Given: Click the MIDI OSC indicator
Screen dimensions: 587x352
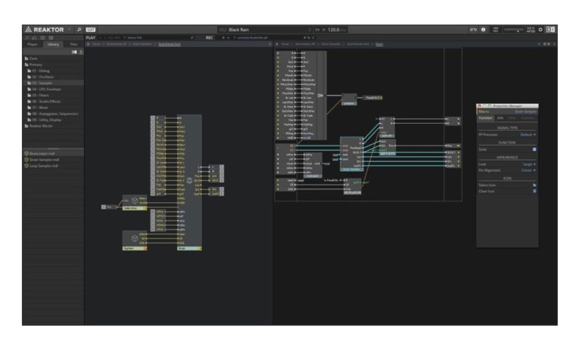Looking at the screenshot, I should [x=495, y=30].
